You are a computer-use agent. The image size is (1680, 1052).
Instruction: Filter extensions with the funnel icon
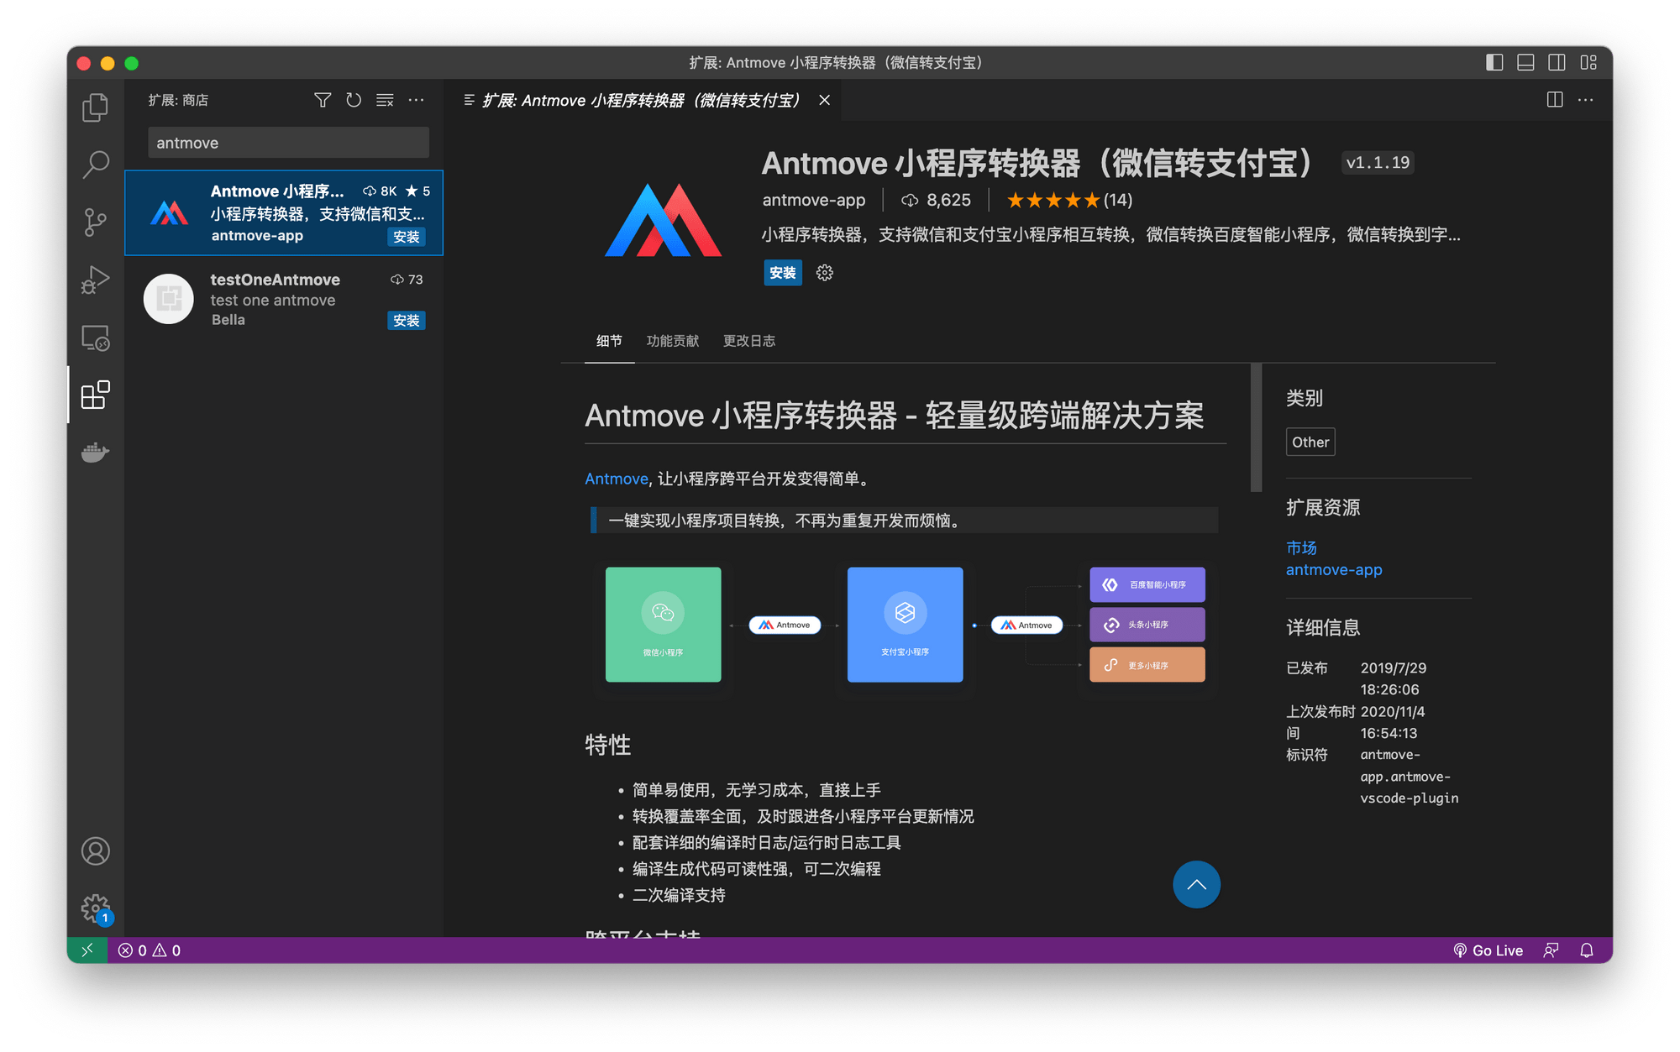tap(323, 100)
